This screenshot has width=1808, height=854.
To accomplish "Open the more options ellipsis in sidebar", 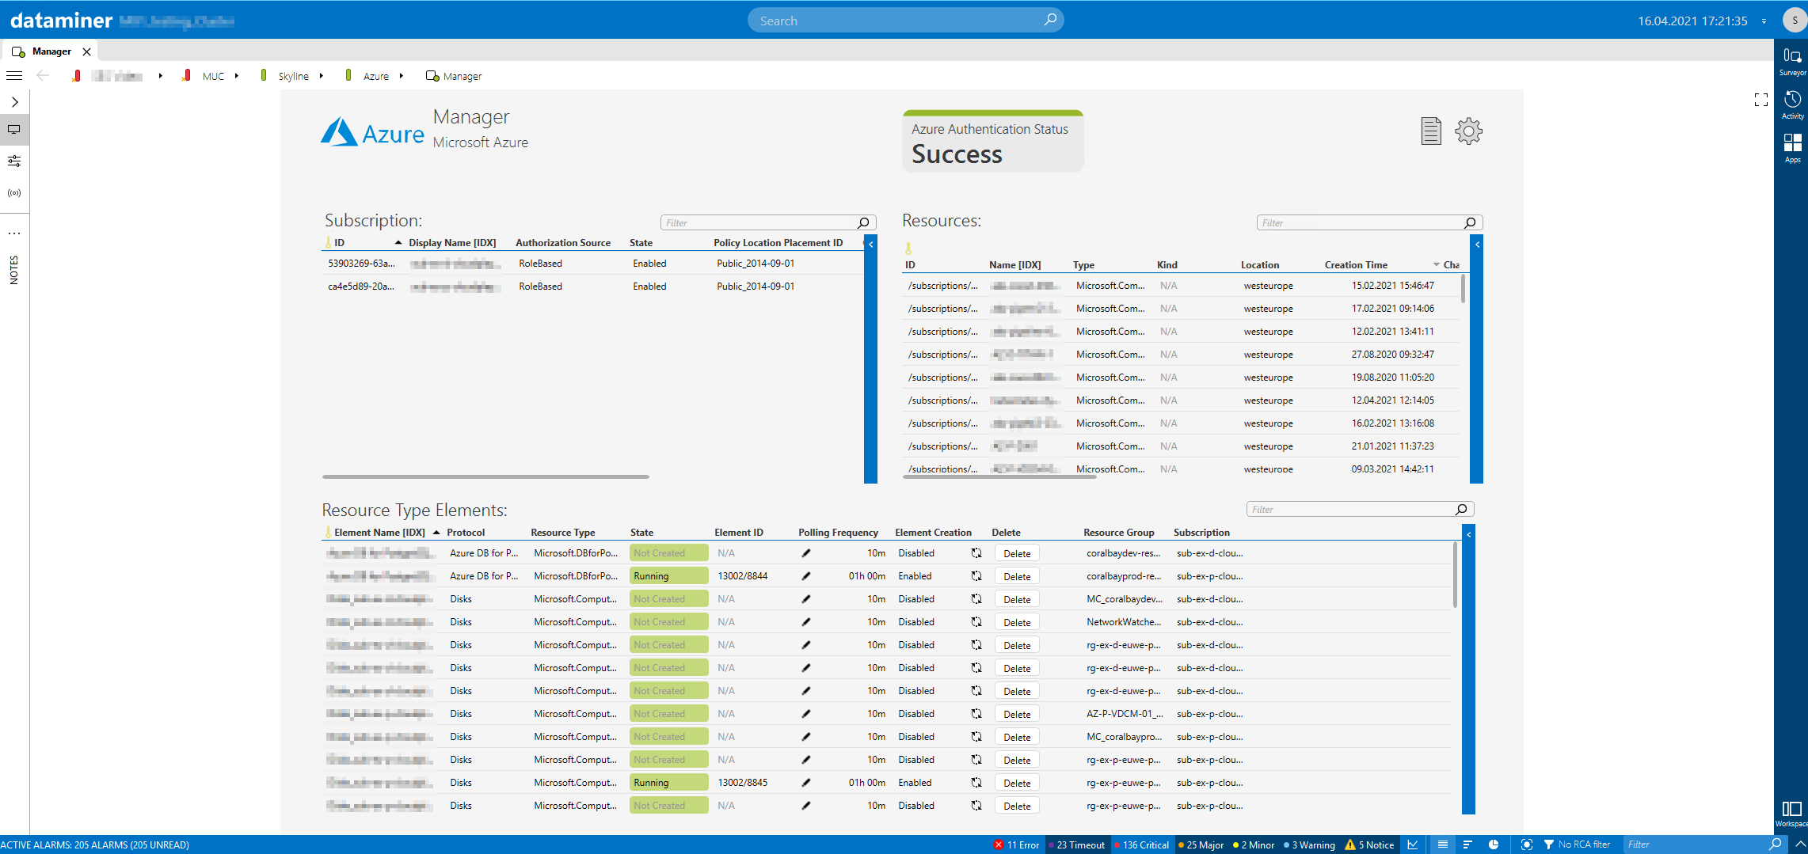I will pyautogui.click(x=14, y=233).
